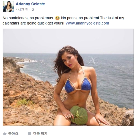Open Arianny Celeste's profile picture thumbnail
Image resolution: width=135 pixels, height=137 pixels.
(8, 7)
